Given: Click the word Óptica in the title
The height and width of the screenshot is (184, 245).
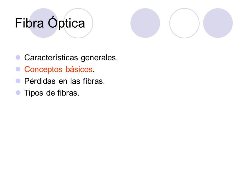Looking at the screenshot, I should pyautogui.click(x=66, y=23).
